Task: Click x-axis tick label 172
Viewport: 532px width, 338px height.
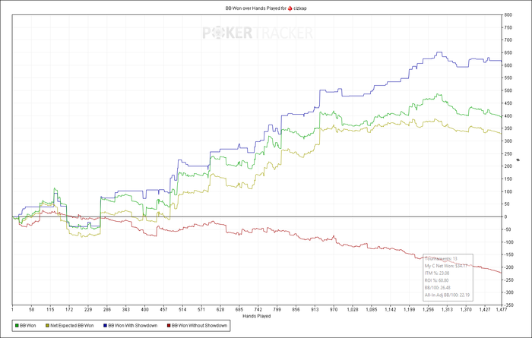Action: pyautogui.click(x=69, y=310)
